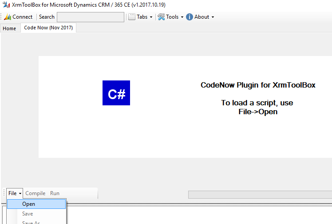Click the Connect icon in the toolbar

pos(8,17)
